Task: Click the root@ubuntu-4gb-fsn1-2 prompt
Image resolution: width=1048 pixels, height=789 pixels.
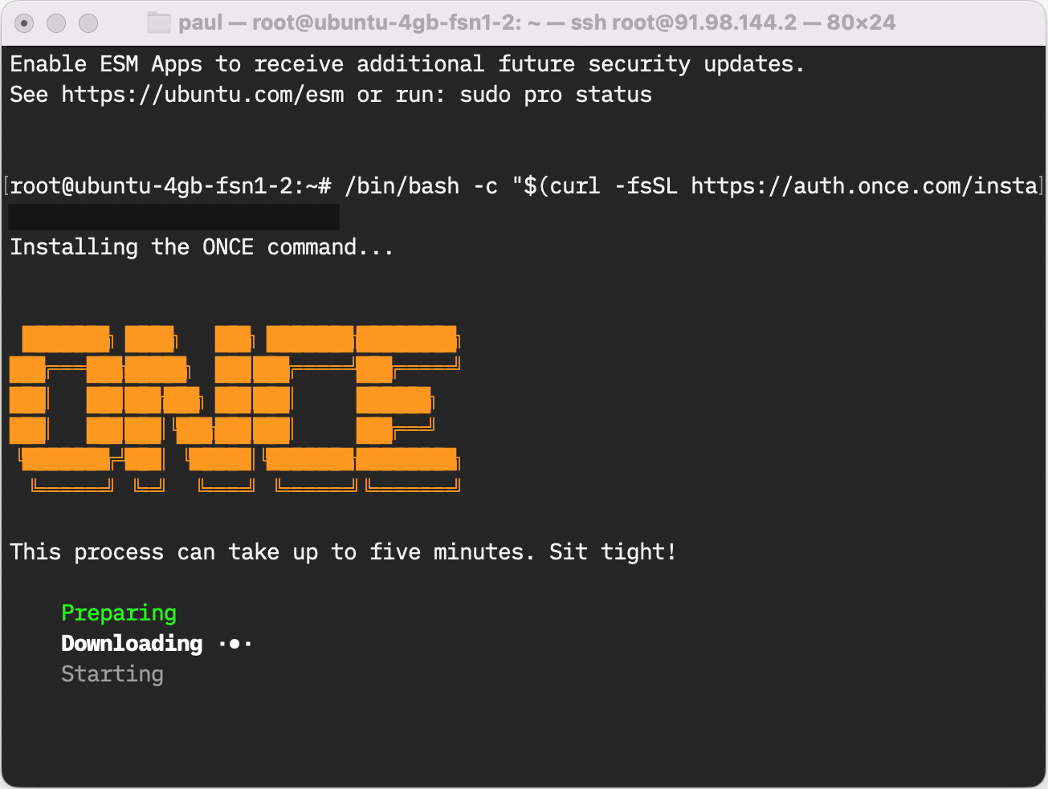Action: (170, 186)
